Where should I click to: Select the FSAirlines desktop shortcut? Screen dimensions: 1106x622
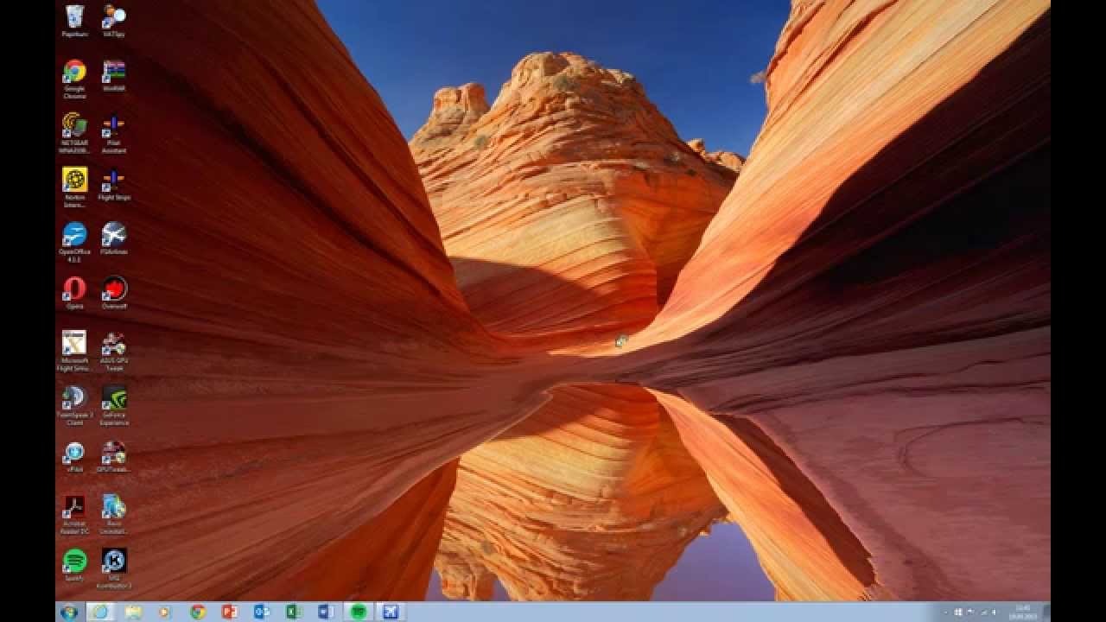click(113, 238)
